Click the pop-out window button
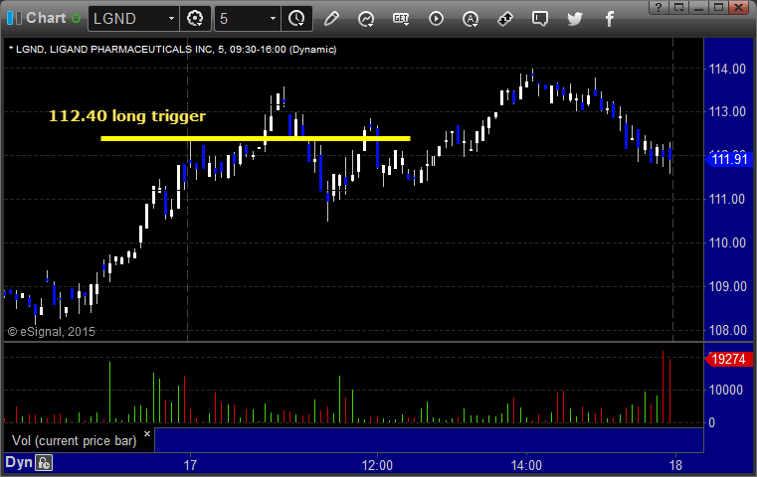Screen dimensions: 757x477 [679, 7]
